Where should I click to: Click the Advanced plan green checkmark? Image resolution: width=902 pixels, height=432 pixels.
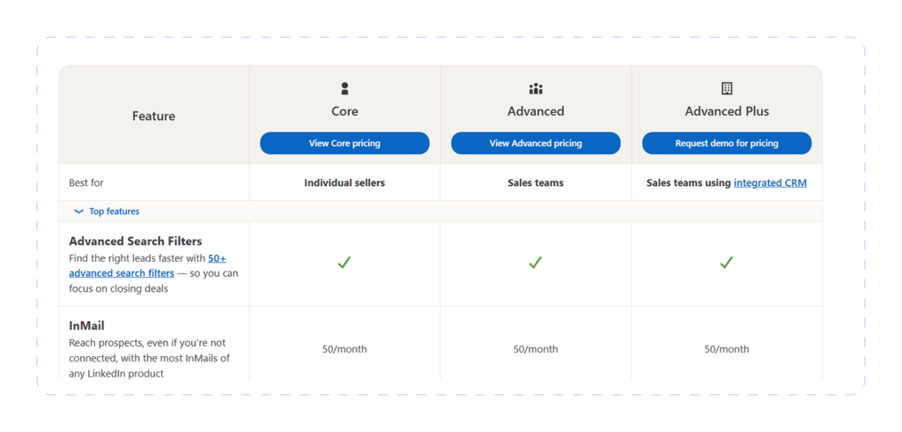click(x=536, y=263)
